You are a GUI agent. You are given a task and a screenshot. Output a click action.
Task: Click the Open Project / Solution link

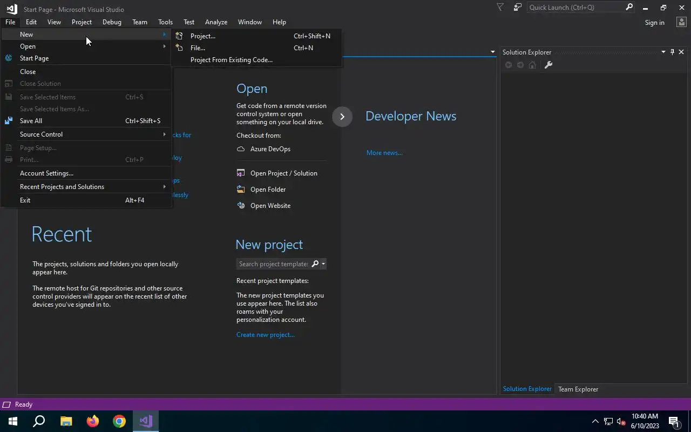click(x=284, y=173)
